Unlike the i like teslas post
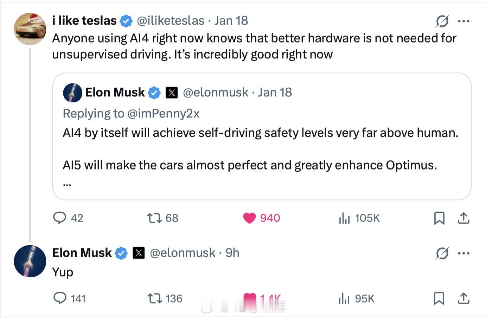Image resolution: width=486 pixels, height=318 pixels. click(x=249, y=218)
